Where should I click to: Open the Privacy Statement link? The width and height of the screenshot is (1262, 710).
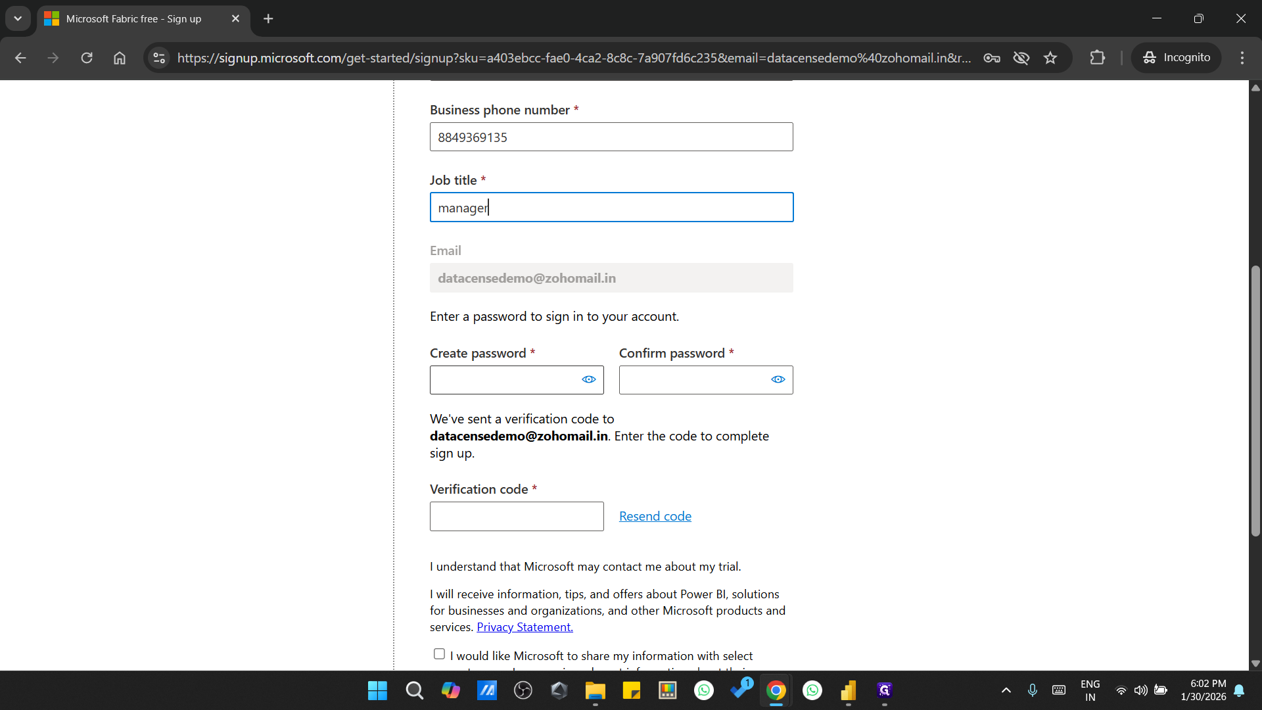click(x=524, y=627)
